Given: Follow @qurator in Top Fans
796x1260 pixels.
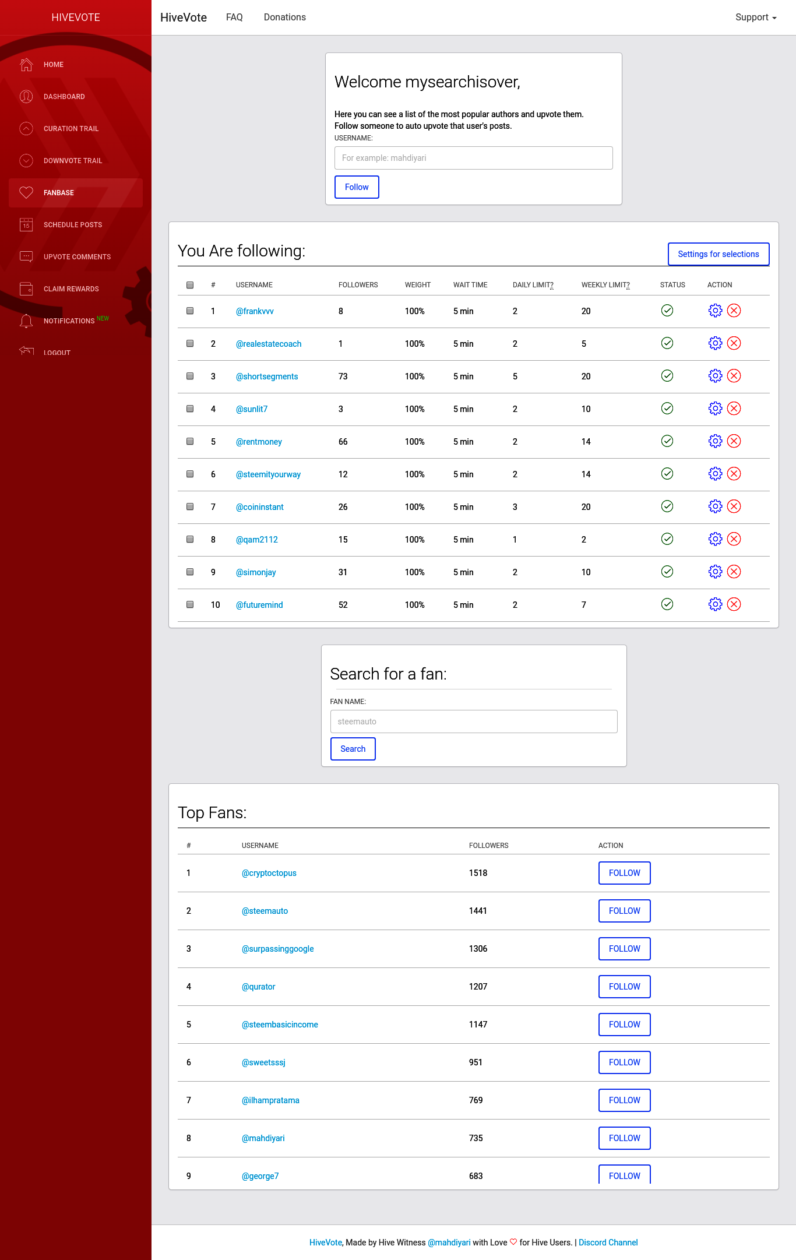Looking at the screenshot, I should click(625, 987).
